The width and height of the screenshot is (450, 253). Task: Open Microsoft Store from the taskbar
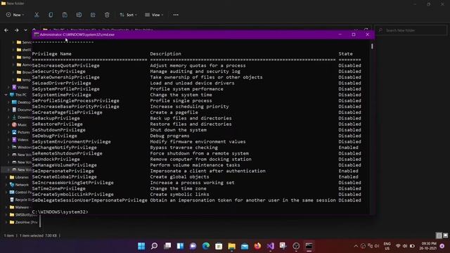pos(219,246)
